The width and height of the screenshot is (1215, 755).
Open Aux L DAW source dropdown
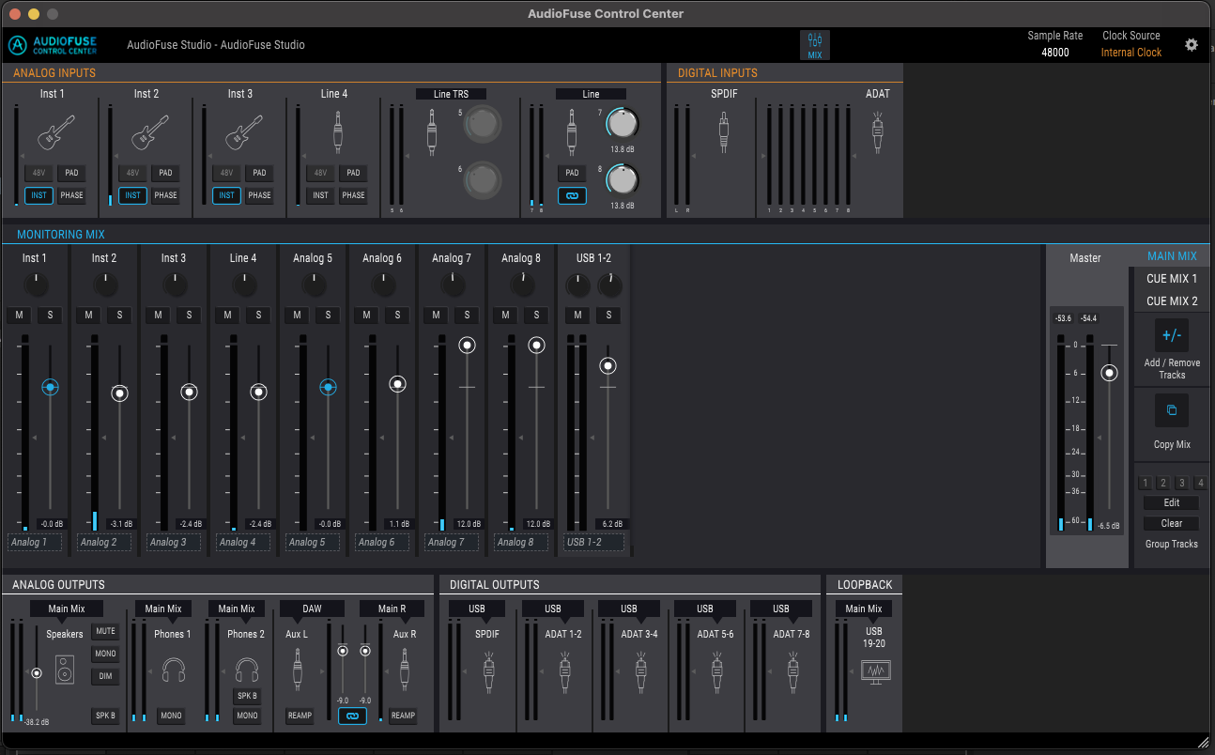312,609
